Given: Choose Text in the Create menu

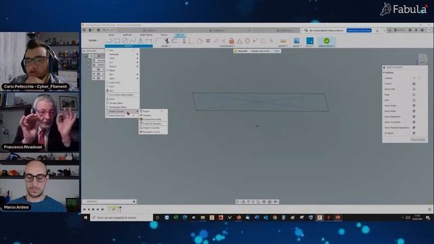Looking at the screenshot, I should pyautogui.click(x=122, y=90).
